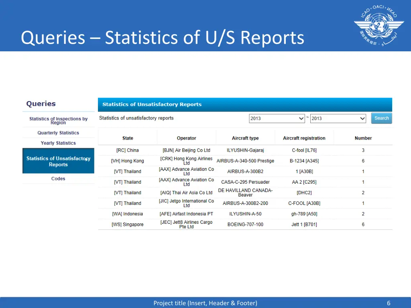Click DE HAVILLAND CANADA-Beaver cell
This screenshot has width=411, height=308.
[245, 193]
